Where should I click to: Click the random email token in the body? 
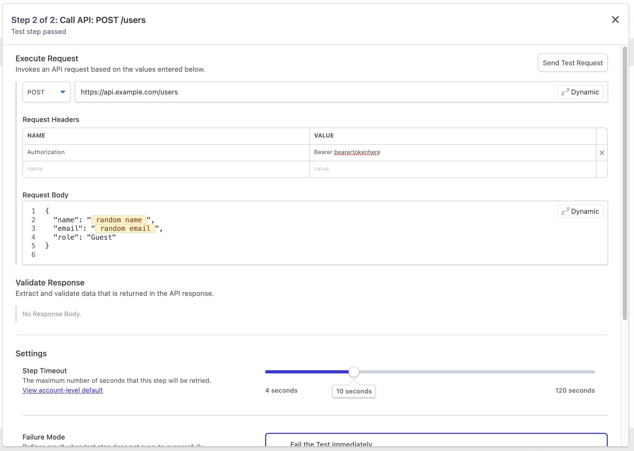pyautogui.click(x=125, y=228)
